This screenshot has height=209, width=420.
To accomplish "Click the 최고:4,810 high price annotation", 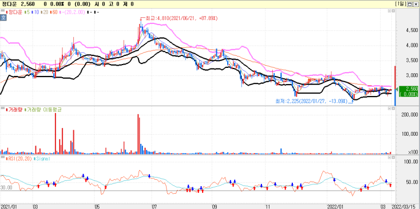I will 181,18.
